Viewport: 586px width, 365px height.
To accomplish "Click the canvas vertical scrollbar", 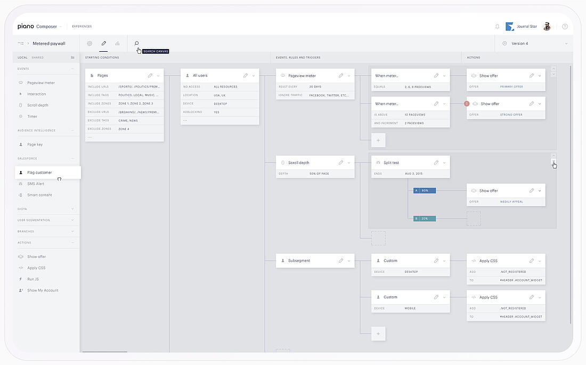I will point(571,194).
